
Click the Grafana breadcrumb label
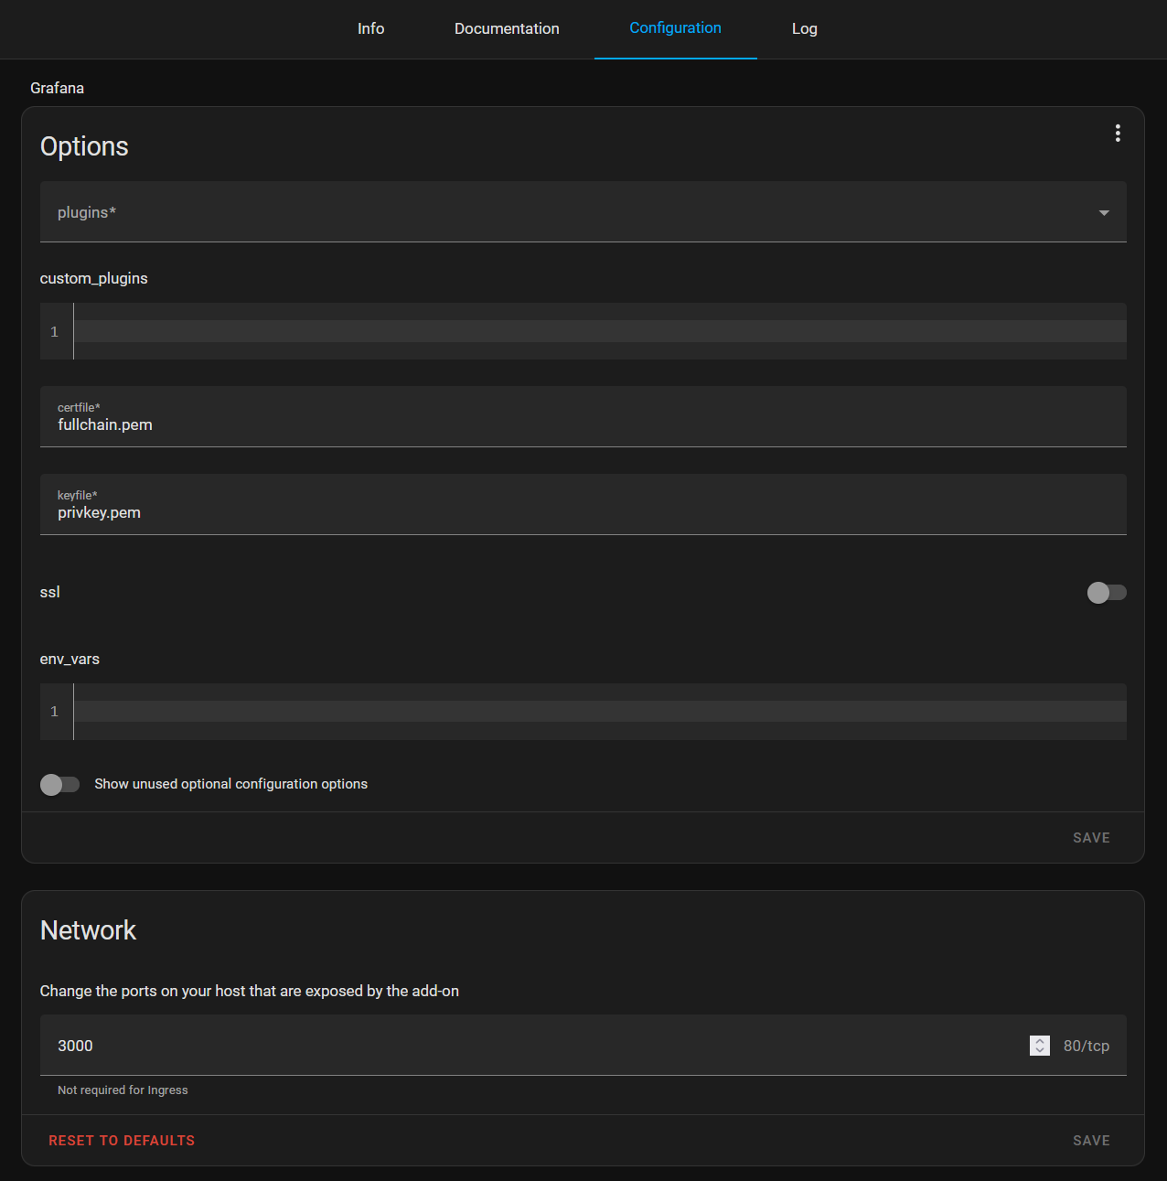57,88
